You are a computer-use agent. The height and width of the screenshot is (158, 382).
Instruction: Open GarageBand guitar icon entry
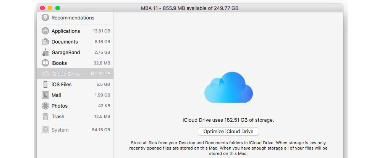point(45,53)
